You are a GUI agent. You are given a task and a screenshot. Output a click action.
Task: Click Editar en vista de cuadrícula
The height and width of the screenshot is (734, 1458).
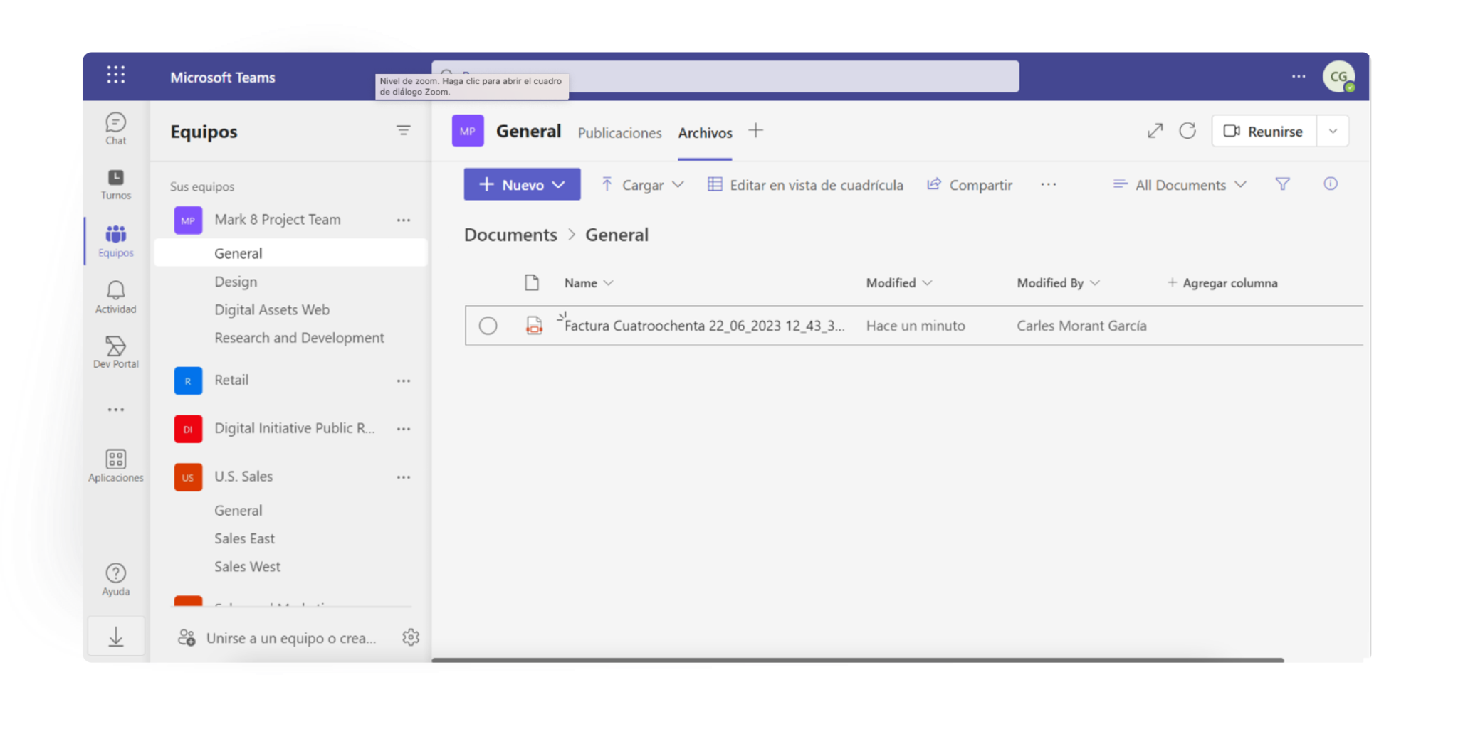tap(805, 185)
